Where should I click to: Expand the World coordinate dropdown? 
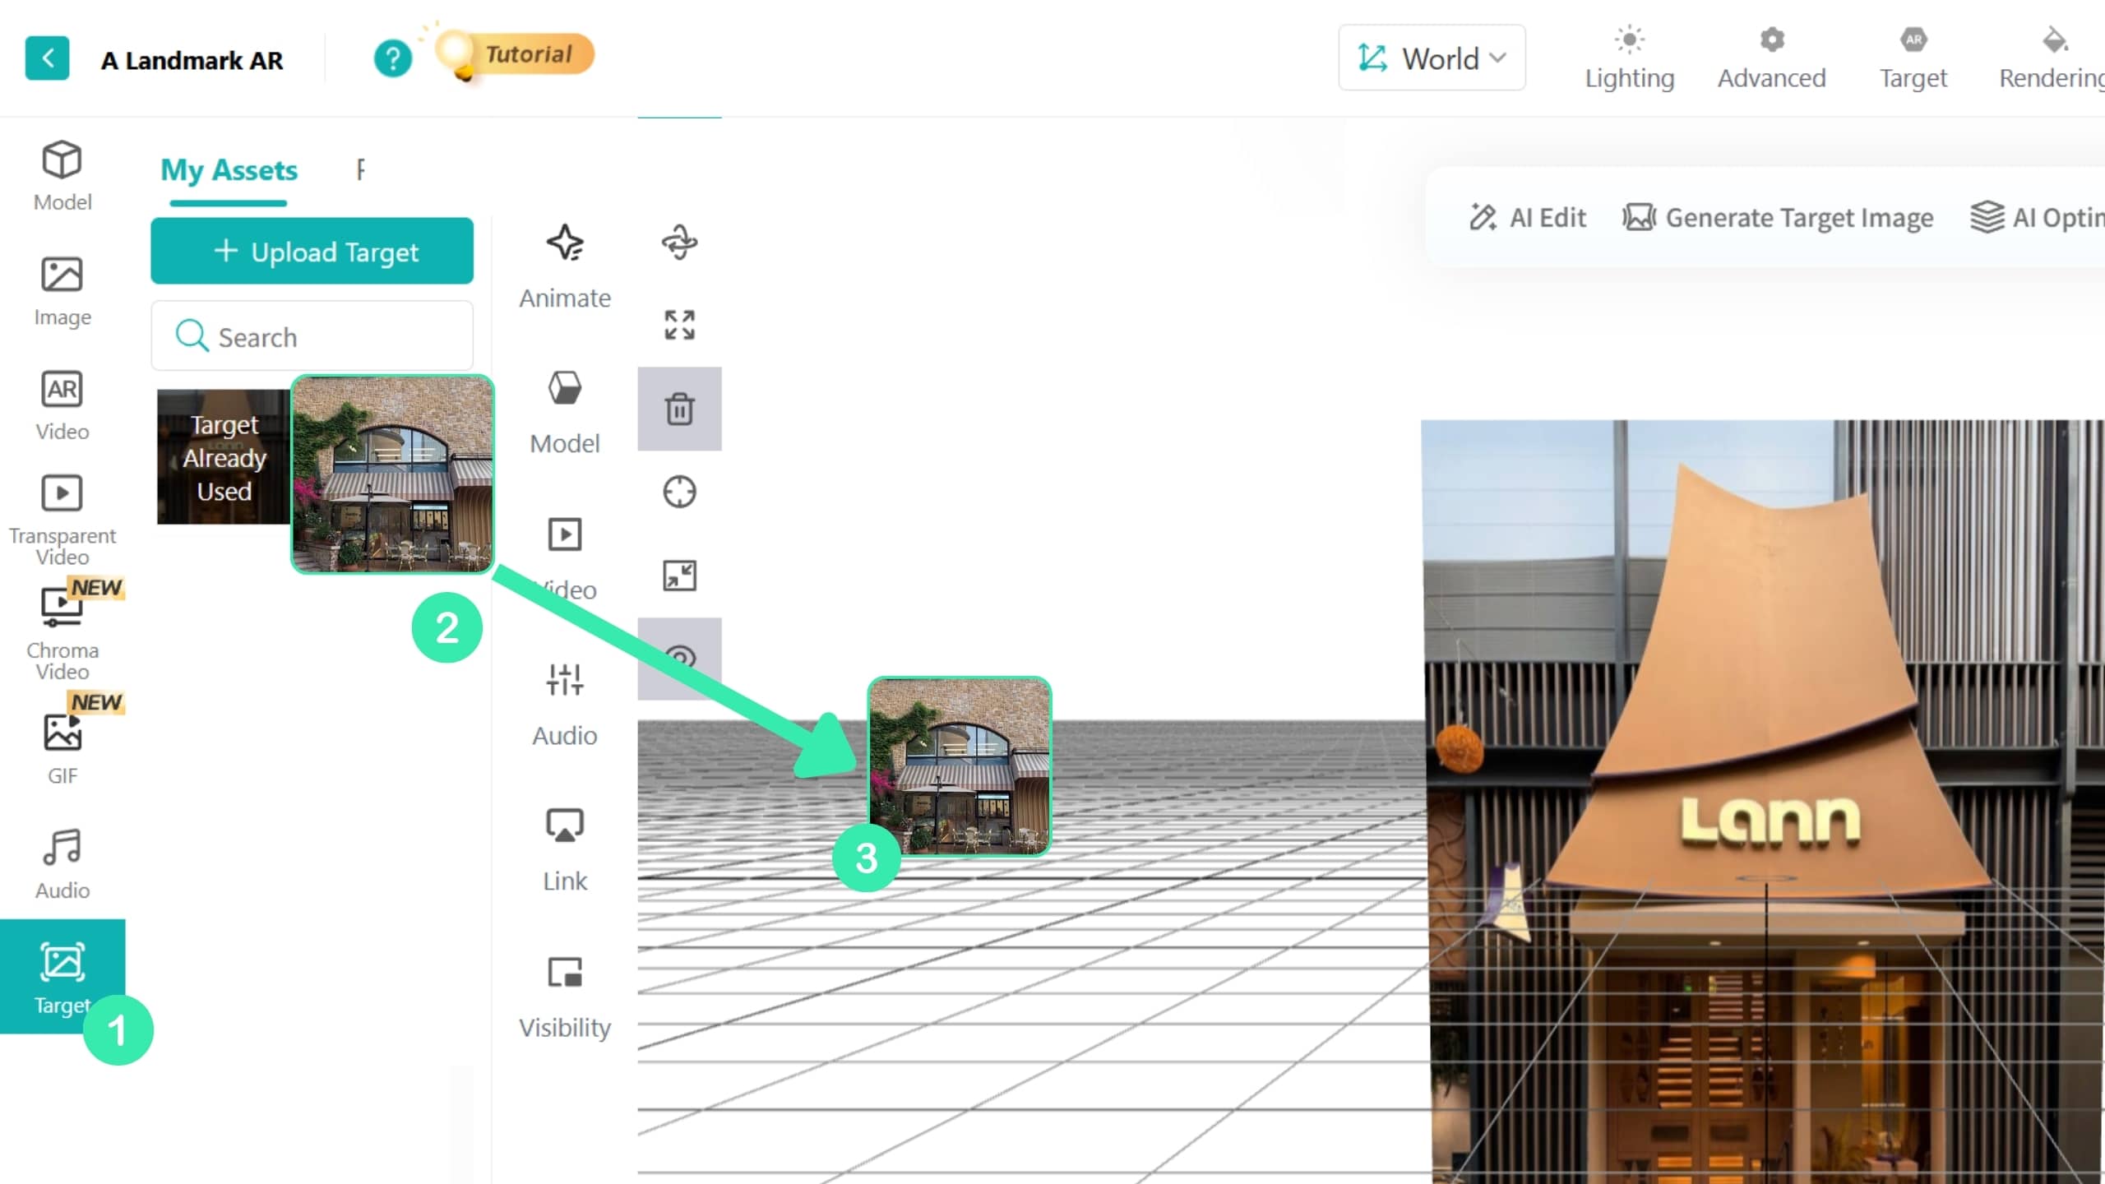pos(1432,58)
